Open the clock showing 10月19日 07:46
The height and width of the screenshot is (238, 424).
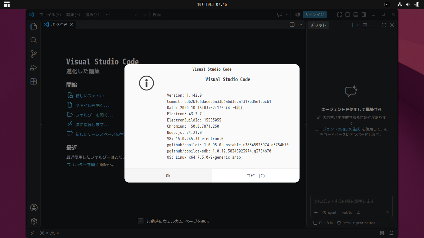[x=212, y=4]
